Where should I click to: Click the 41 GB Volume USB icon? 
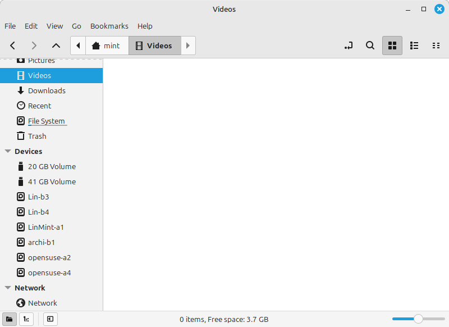(21, 181)
